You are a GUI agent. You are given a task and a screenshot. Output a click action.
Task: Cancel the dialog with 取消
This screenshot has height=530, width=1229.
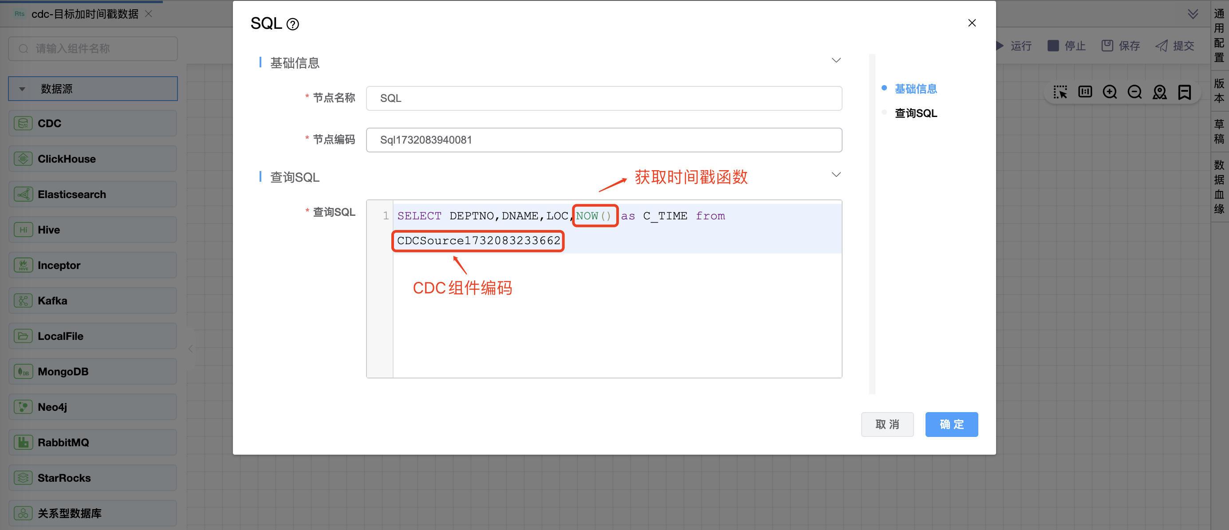(887, 424)
